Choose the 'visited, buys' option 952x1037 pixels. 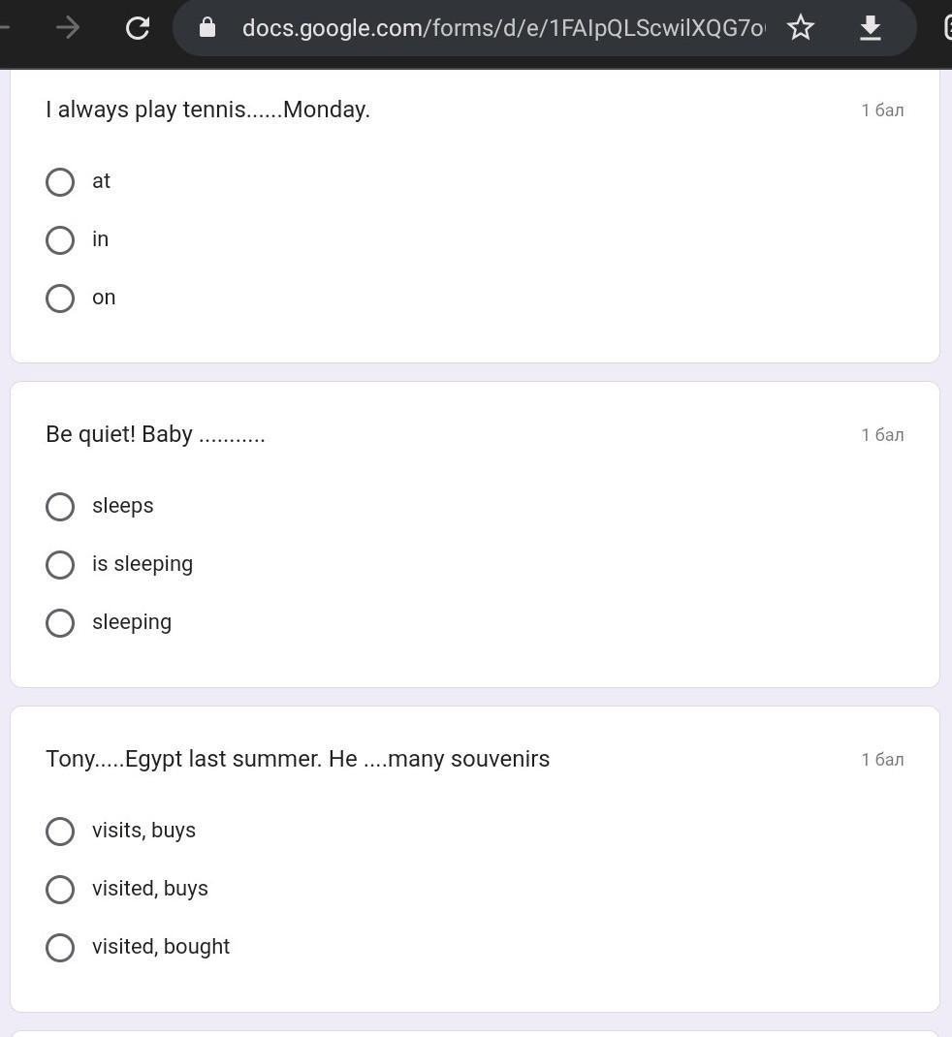click(60, 890)
